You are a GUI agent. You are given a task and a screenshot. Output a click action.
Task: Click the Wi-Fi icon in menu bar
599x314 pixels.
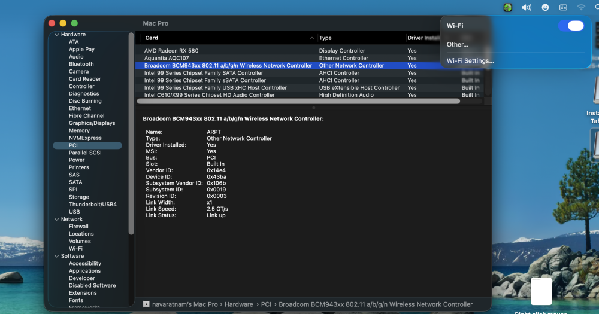[x=581, y=7]
